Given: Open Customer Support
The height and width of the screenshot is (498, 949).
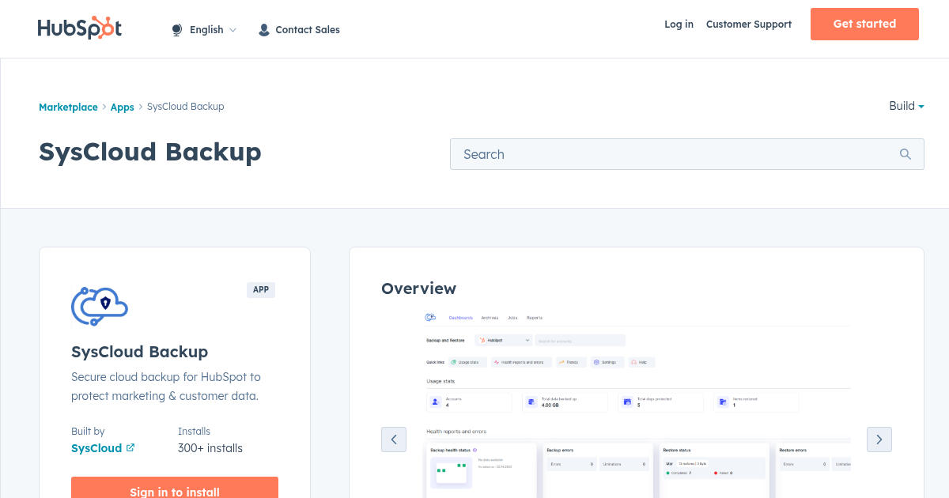Looking at the screenshot, I should point(748,25).
